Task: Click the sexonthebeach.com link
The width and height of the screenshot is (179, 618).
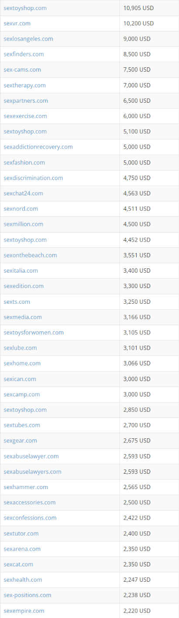Action: (30, 255)
